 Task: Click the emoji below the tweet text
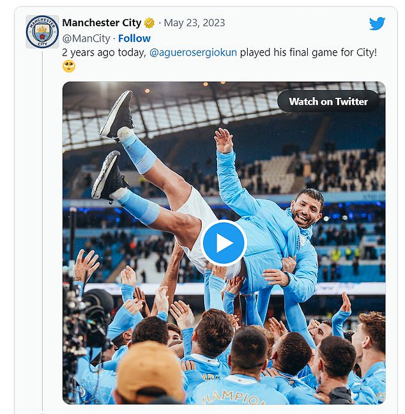(x=69, y=66)
